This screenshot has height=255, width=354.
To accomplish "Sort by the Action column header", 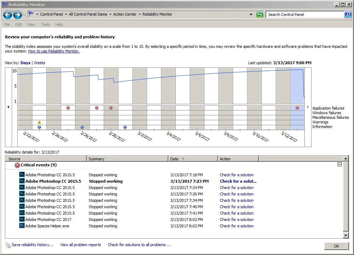I will (238, 159).
